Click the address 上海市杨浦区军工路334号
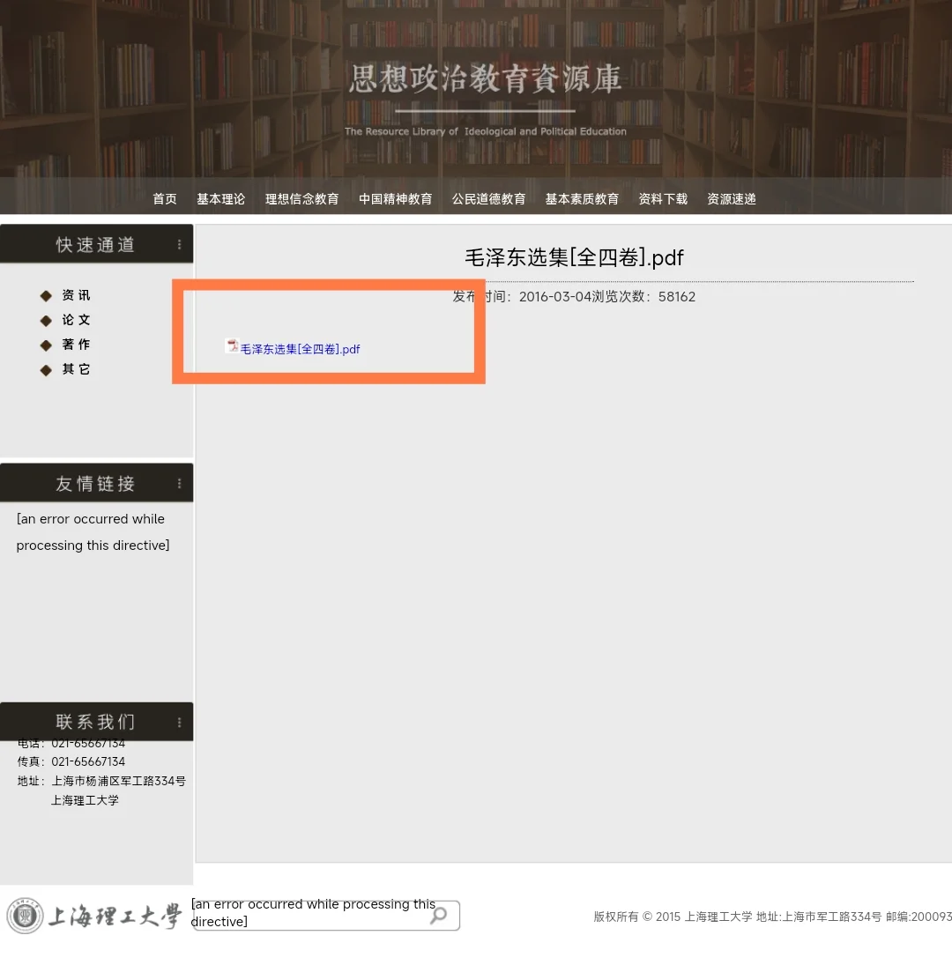Image resolution: width=952 pixels, height=965 pixels. 118,781
